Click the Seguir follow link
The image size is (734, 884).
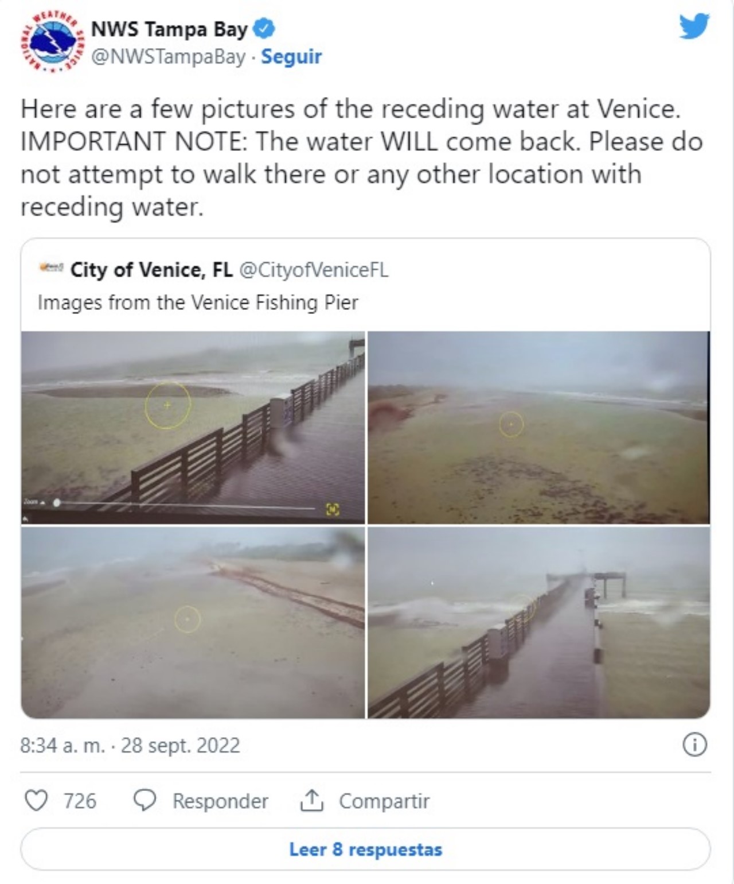click(x=291, y=57)
